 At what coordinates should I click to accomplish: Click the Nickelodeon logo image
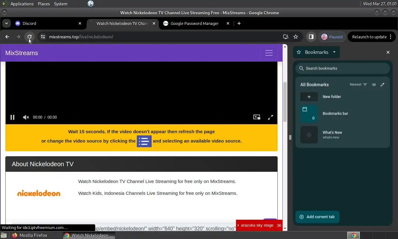39,193
